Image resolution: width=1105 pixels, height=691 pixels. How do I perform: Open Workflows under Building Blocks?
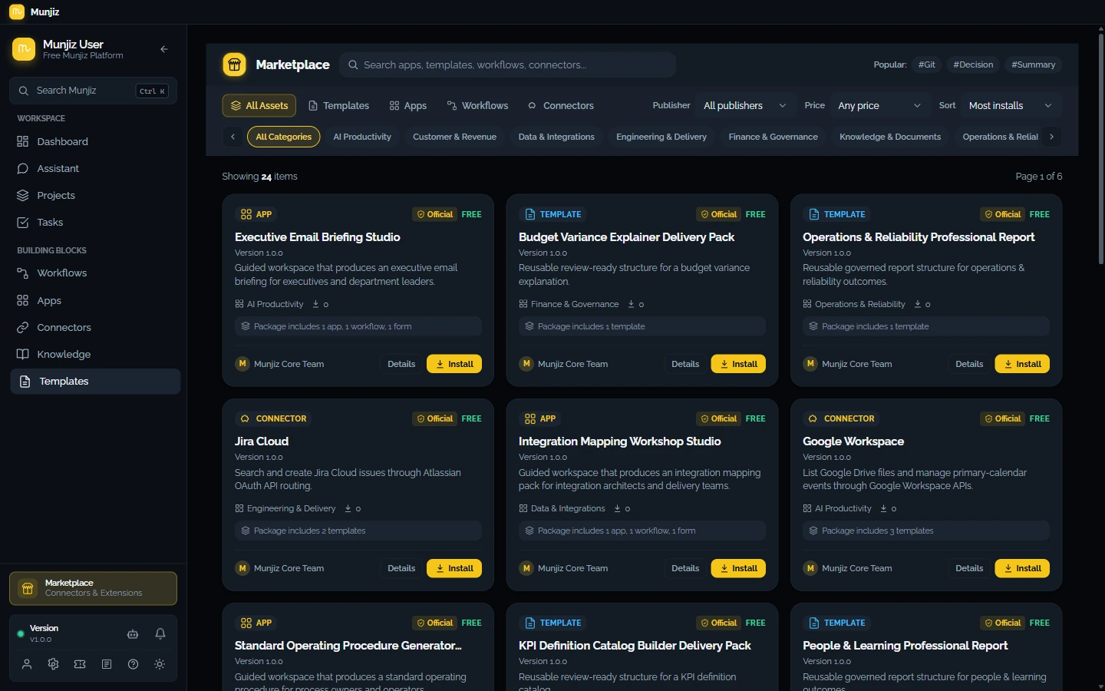point(95,273)
